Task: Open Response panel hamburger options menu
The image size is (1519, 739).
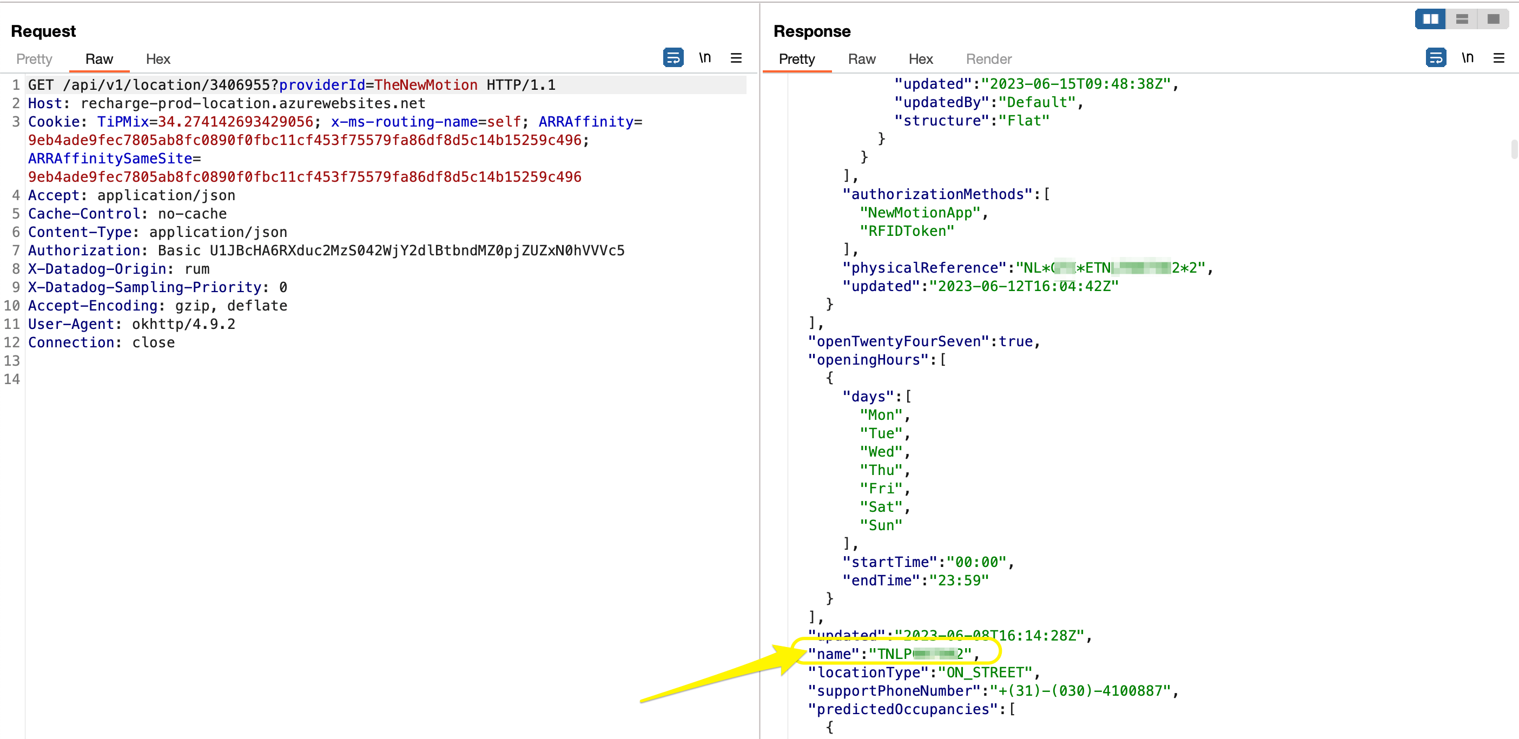Action: [x=1498, y=58]
